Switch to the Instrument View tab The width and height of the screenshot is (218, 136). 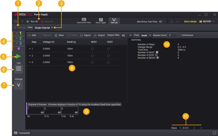point(84,20)
